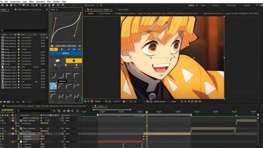Toggle visibility of layer 3 Tarja_Precomp
The image size is (263, 148).
(1, 128)
